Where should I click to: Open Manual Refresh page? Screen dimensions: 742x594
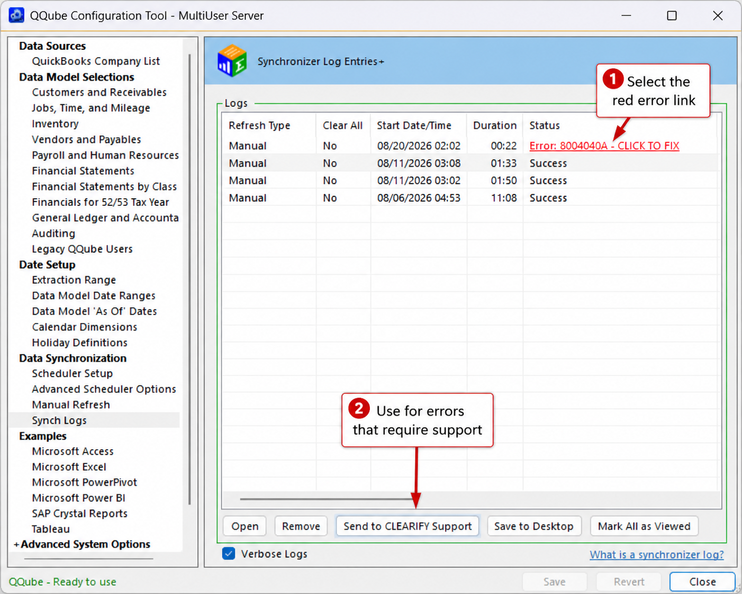[x=71, y=405]
